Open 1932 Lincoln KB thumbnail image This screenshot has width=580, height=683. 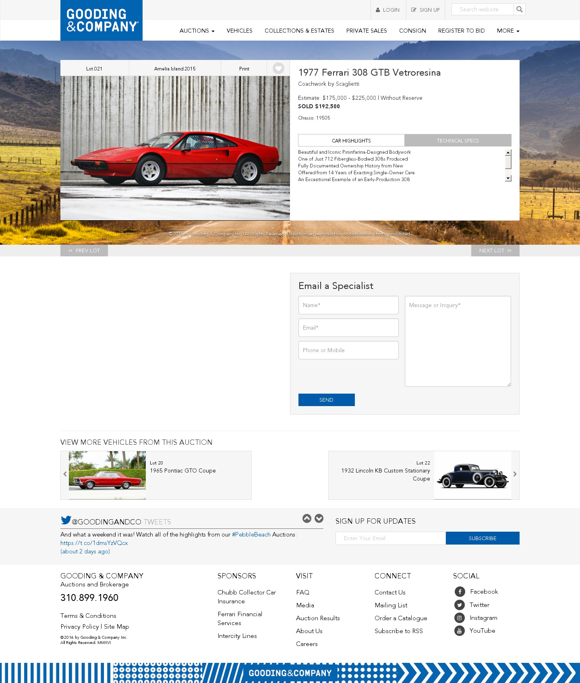(x=472, y=475)
